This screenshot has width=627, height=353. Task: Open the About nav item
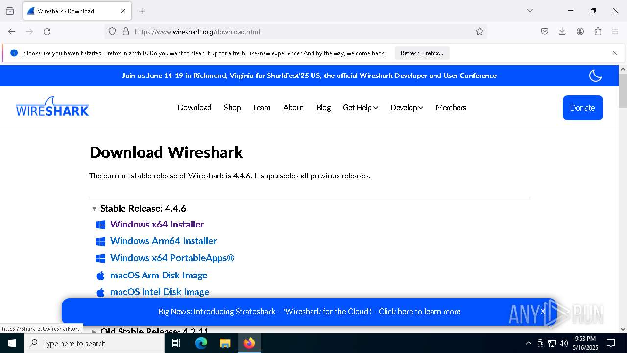tap(293, 107)
